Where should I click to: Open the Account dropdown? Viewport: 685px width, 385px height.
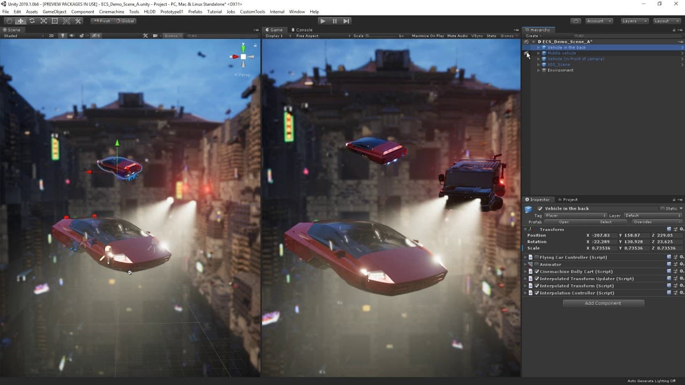point(599,21)
